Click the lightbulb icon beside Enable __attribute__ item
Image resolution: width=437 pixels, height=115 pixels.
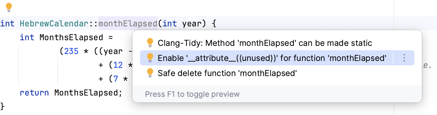pyautogui.click(x=150, y=58)
